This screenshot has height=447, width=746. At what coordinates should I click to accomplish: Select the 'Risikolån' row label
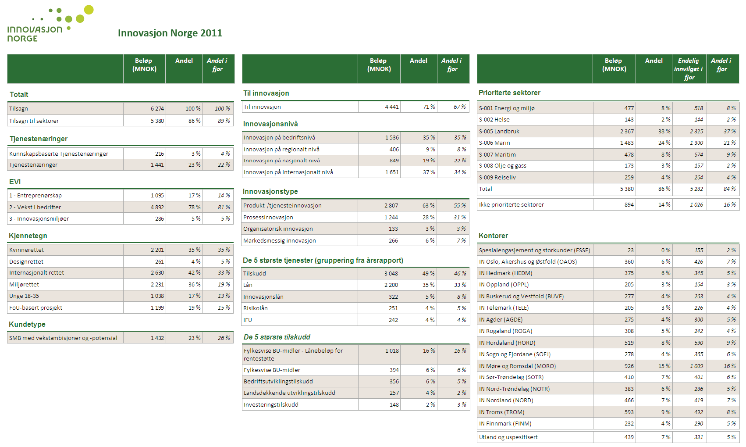(256, 308)
